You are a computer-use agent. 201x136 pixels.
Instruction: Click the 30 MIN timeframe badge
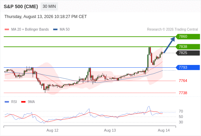point(49,6)
